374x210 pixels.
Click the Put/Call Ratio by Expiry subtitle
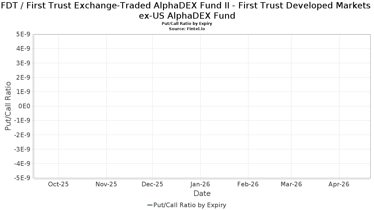tap(187, 24)
